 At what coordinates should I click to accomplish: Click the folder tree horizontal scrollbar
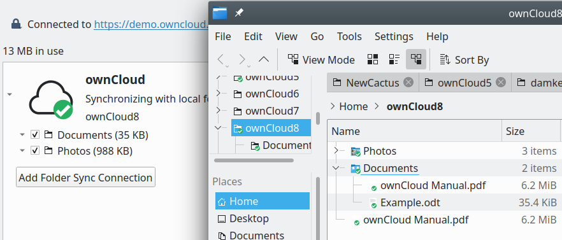pyautogui.click(x=254, y=160)
